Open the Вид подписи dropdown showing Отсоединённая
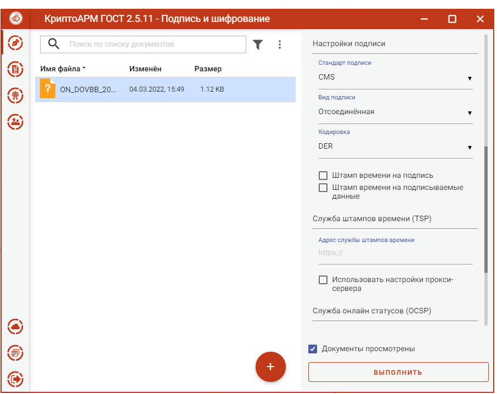Image resolution: width=497 pixels, height=394 pixels. click(x=396, y=112)
